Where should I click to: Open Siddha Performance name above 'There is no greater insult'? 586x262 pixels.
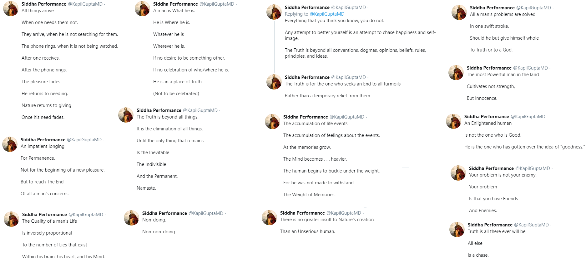click(302, 213)
